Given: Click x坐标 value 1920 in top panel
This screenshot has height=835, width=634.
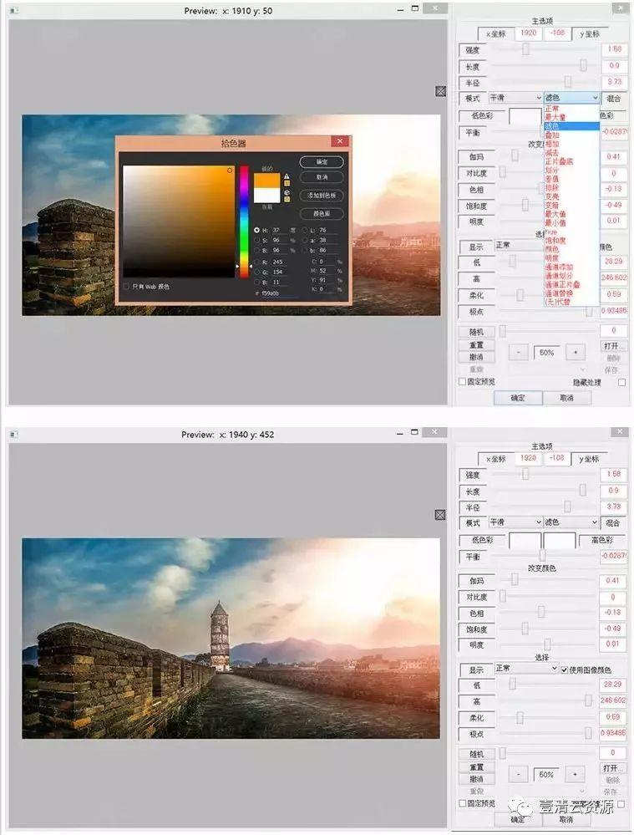Looking at the screenshot, I should click(x=528, y=33).
